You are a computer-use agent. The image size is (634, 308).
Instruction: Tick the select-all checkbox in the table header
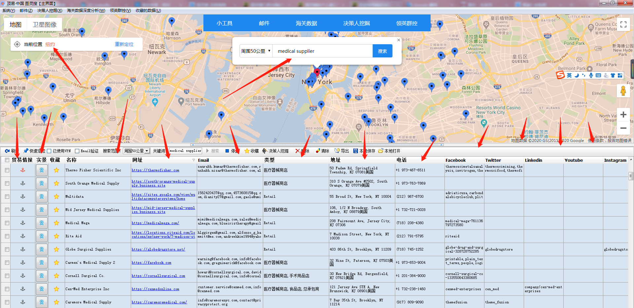pyautogui.click(x=7, y=160)
